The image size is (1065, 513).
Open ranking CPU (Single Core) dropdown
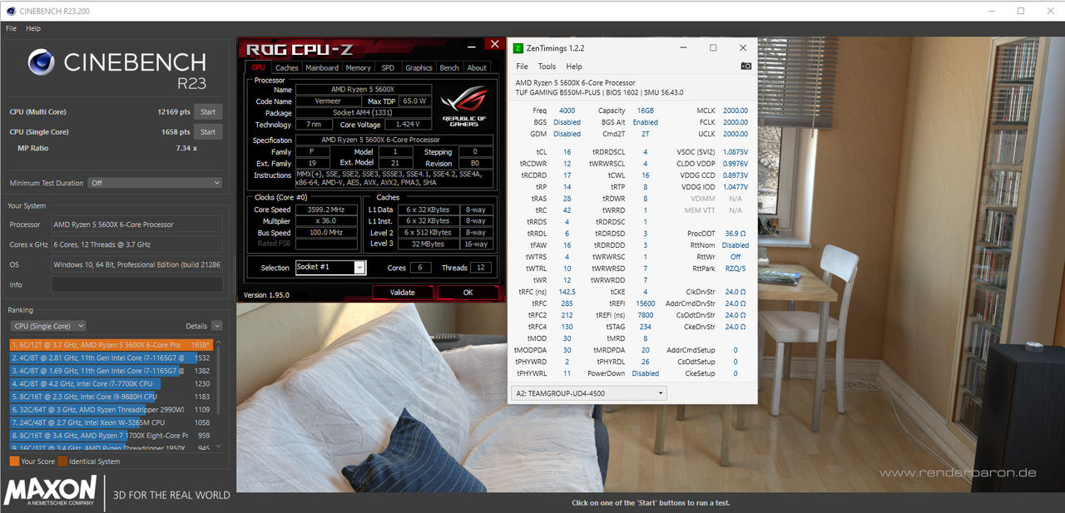[47, 326]
